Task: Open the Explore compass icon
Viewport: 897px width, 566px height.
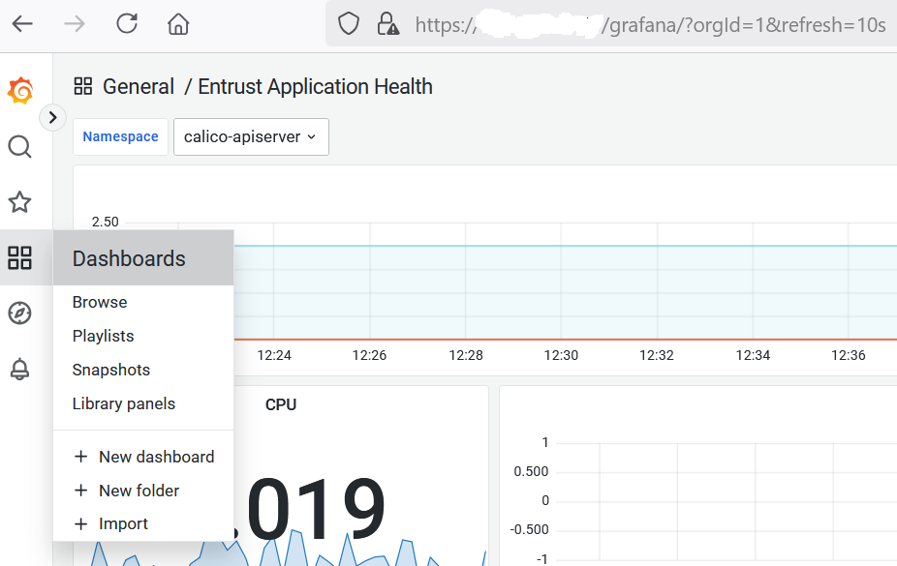Action: [20, 313]
